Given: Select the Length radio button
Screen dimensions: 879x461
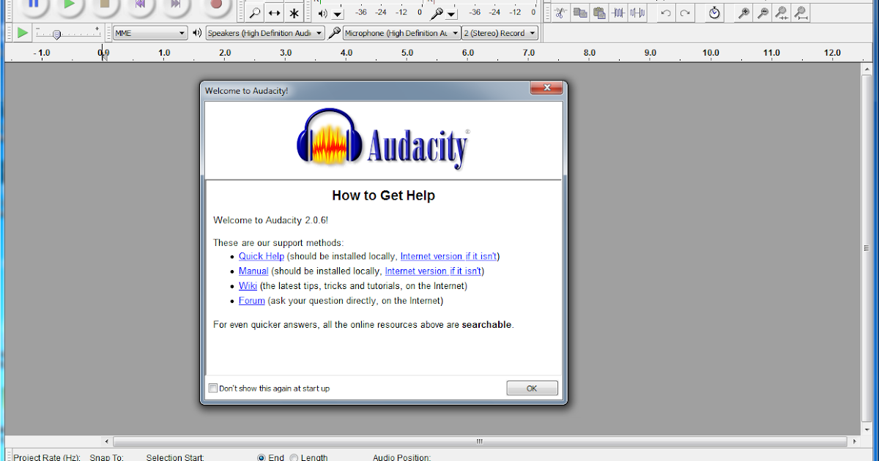Looking at the screenshot, I should click(x=294, y=457).
